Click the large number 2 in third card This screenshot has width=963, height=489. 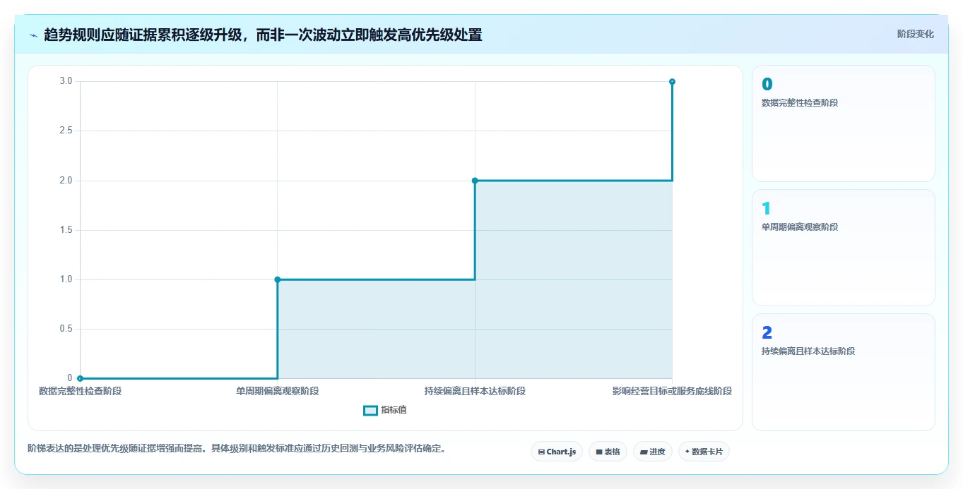767,333
